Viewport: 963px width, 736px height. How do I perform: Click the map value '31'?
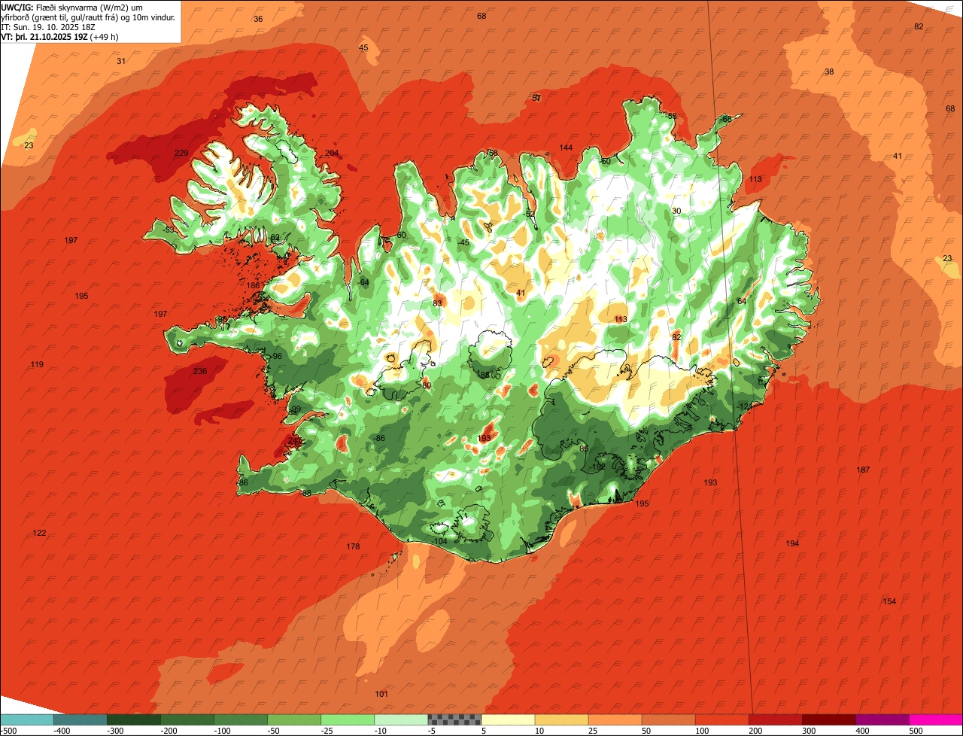[x=121, y=61]
